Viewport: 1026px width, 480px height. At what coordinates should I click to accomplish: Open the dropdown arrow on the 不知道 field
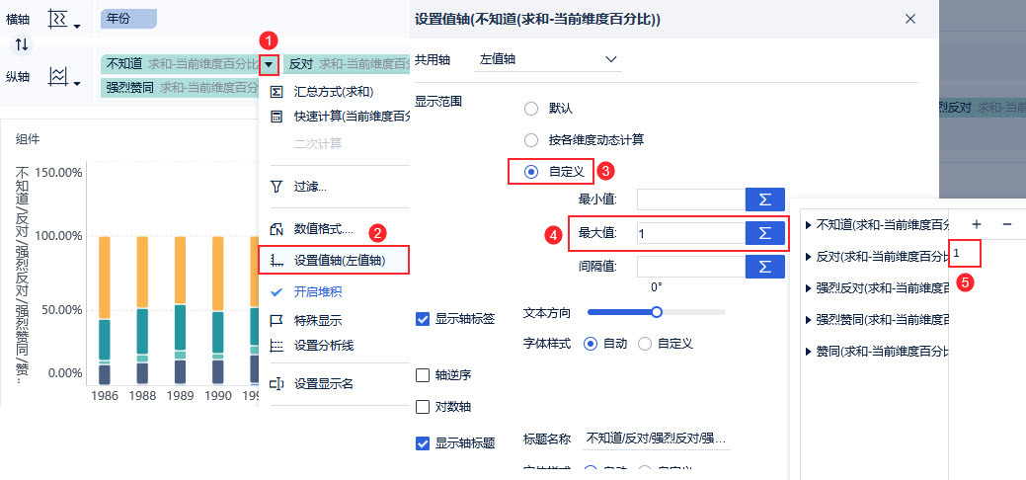click(269, 64)
